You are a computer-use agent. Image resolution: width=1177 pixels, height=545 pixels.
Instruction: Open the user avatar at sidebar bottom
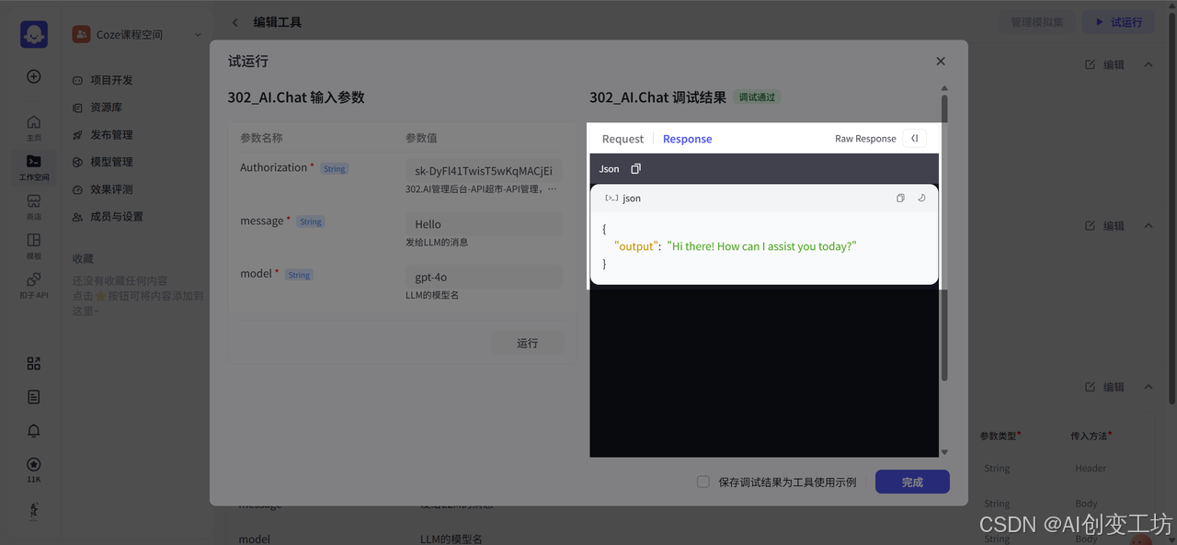click(x=34, y=511)
